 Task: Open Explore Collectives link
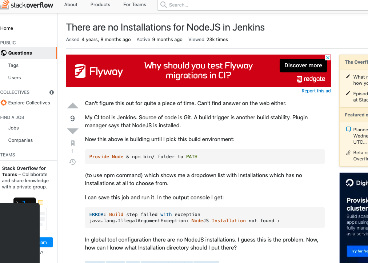(x=29, y=103)
